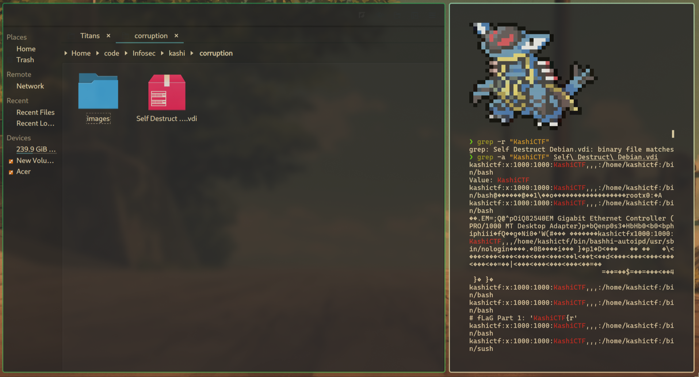Expand arrow before code breadcrumb
The image size is (699, 377).
[x=98, y=53]
